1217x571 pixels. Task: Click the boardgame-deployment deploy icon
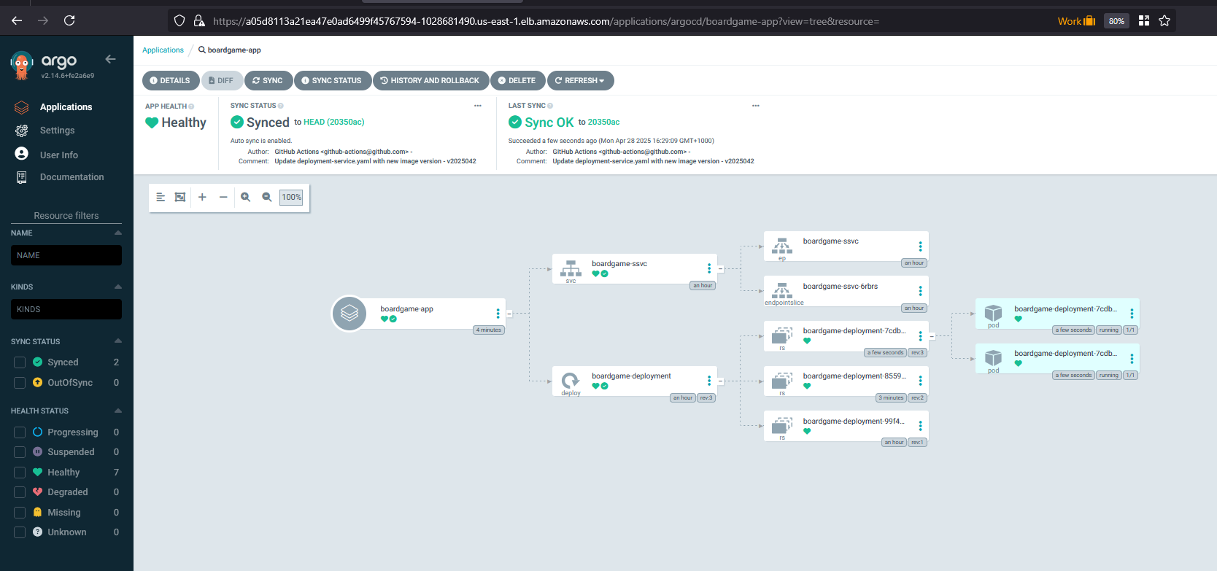tap(571, 380)
